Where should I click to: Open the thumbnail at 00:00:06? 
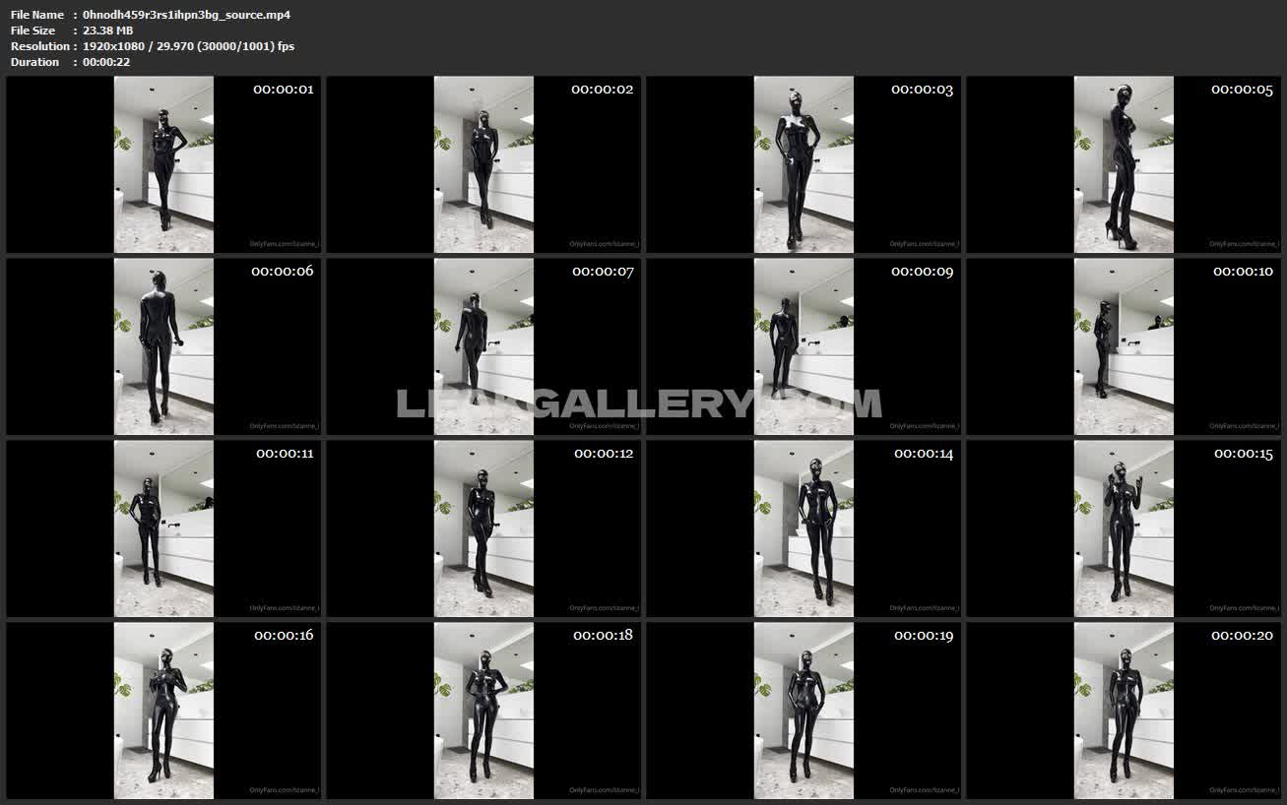(163, 346)
